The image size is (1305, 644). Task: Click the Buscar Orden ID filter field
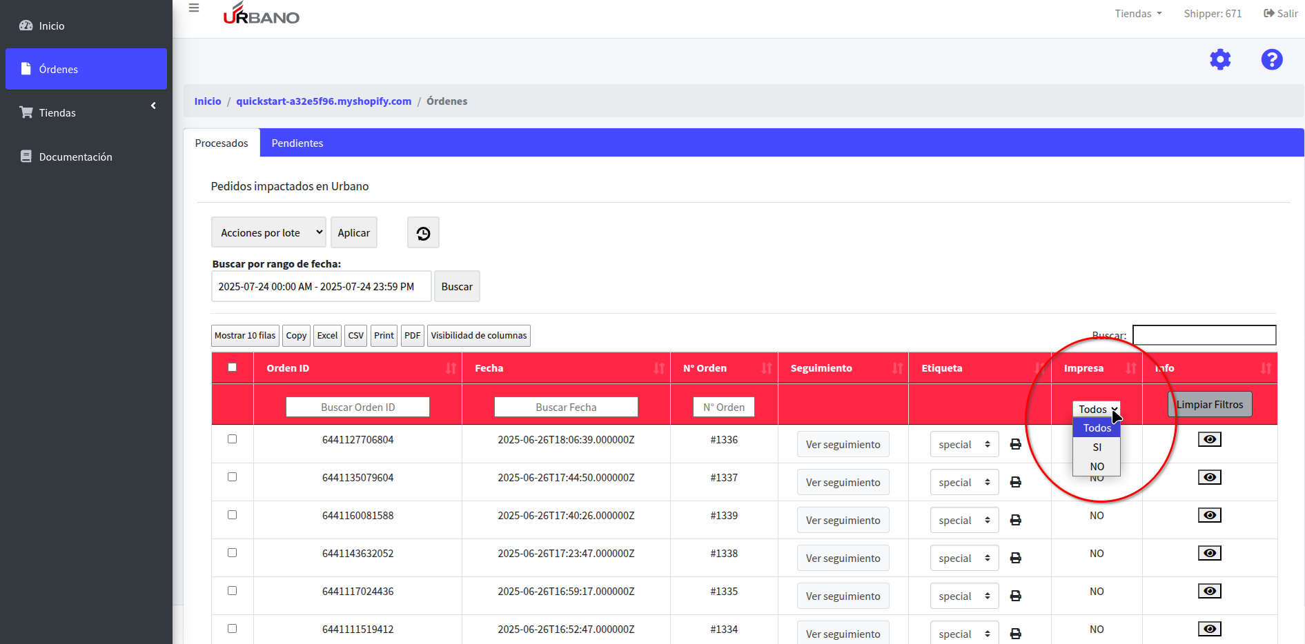pyautogui.click(x=357, y=407)
